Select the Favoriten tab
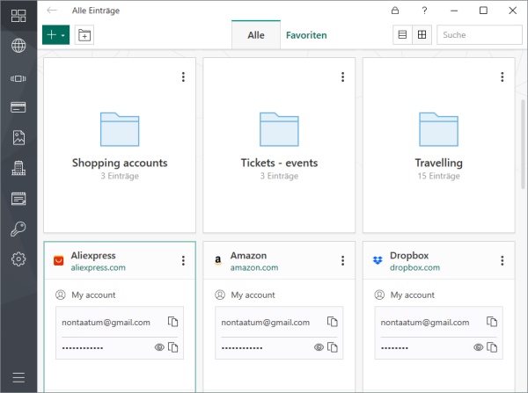Screen dimensions: 528x393 [306, 35]
